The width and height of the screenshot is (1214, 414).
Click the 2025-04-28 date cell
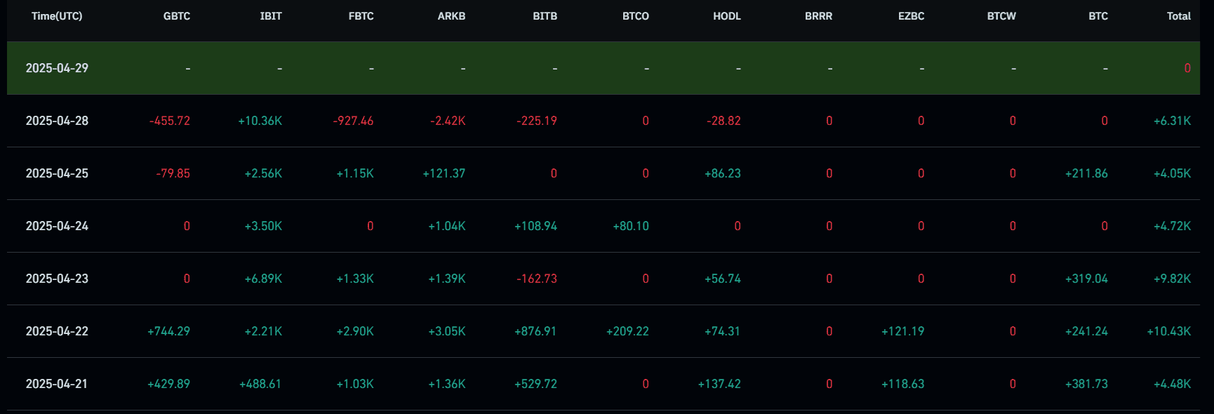(x=57, y=121)
